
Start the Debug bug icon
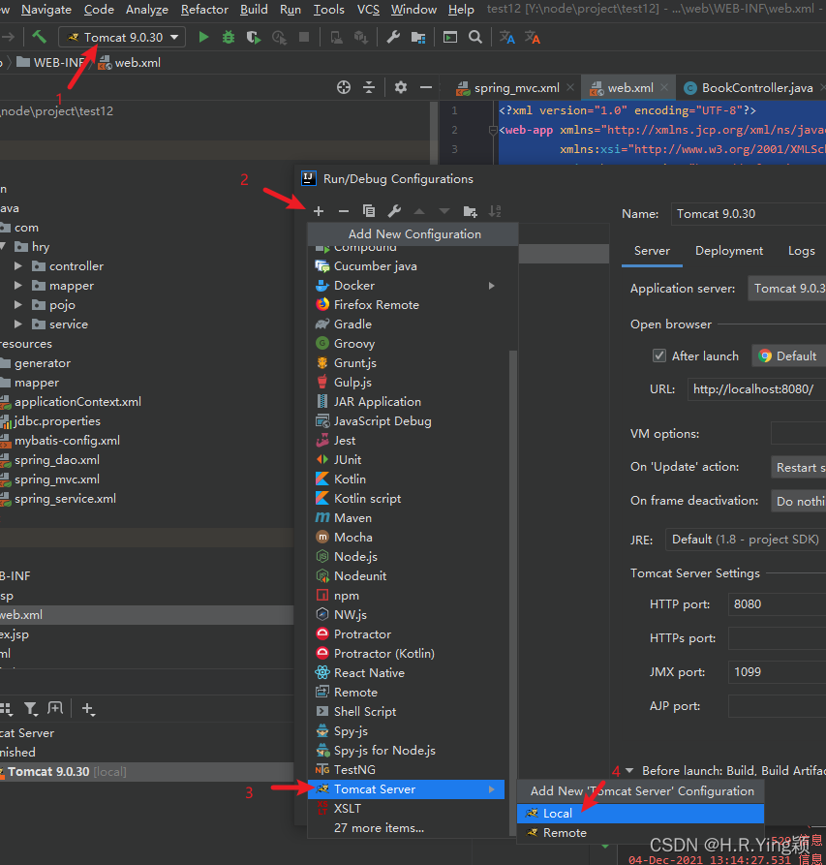click(x=229, y=37)
